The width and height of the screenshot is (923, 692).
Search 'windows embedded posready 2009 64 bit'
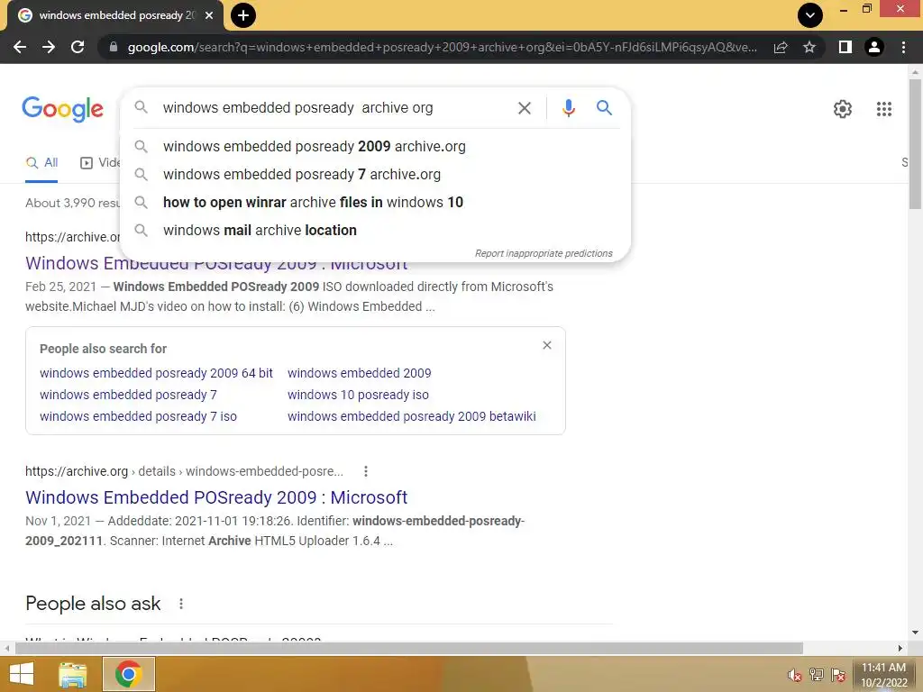coord(156,373)
